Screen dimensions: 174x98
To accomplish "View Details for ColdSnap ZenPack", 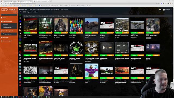I will coord(49,78).
